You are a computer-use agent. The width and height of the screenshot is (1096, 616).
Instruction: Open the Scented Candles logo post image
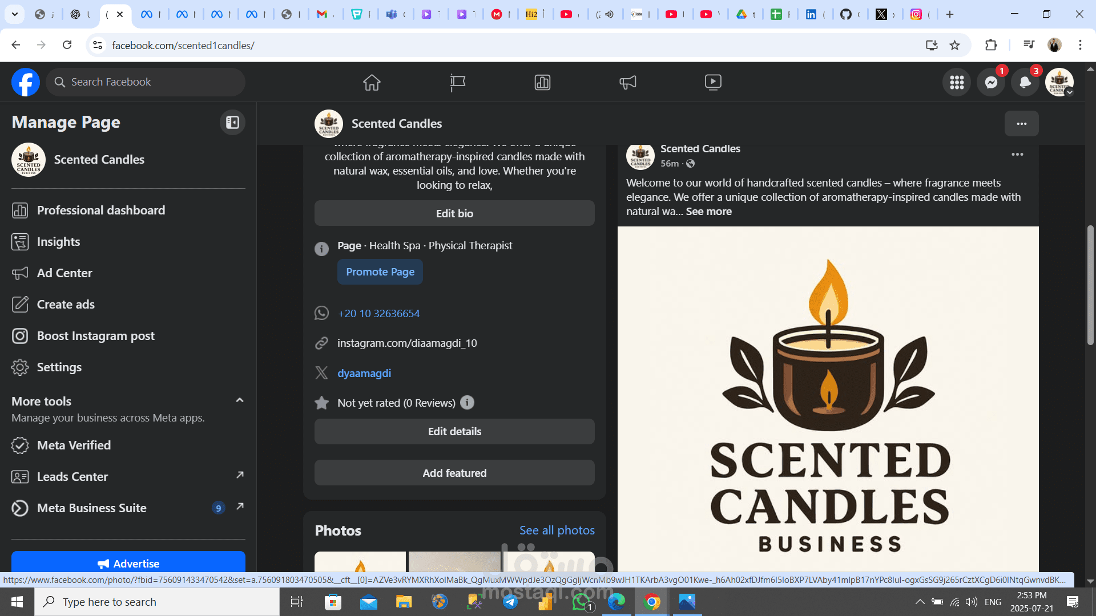(x=828, y=399)
